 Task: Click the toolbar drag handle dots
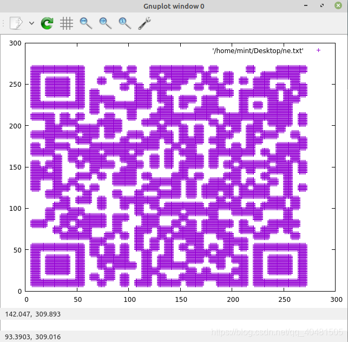point(3,23)
